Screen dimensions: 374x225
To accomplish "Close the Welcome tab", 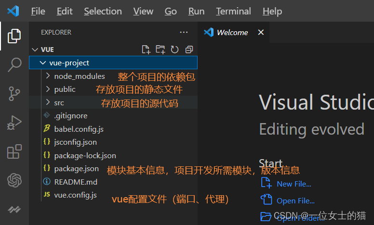I will coord(261,32).
